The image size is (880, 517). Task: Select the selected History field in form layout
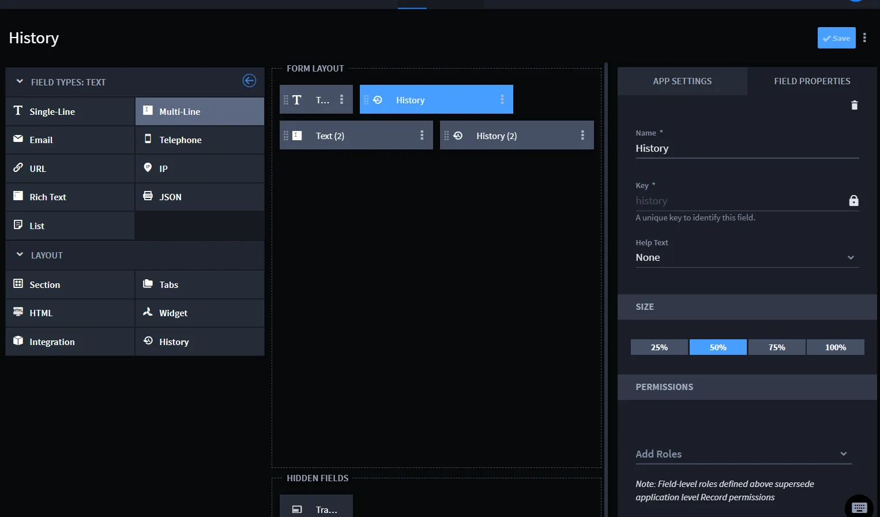(437, 100)
